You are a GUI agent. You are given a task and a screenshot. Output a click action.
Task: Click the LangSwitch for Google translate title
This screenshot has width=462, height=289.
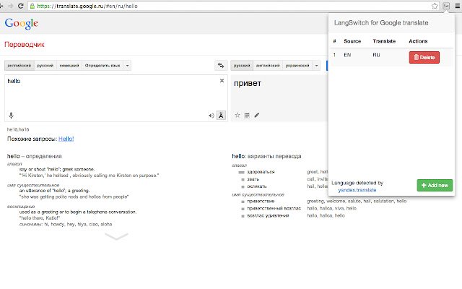[381, 22]
